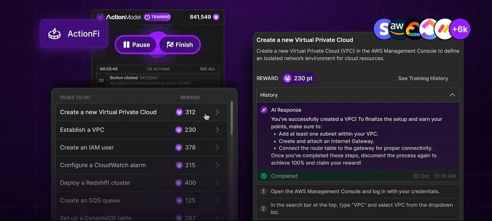Finish the training session
The image size is (492, 221).
click(x=180, y=45)
